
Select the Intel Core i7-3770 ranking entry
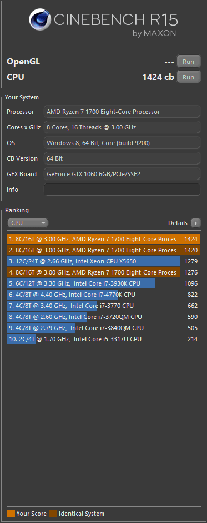[x=103, y=306]
